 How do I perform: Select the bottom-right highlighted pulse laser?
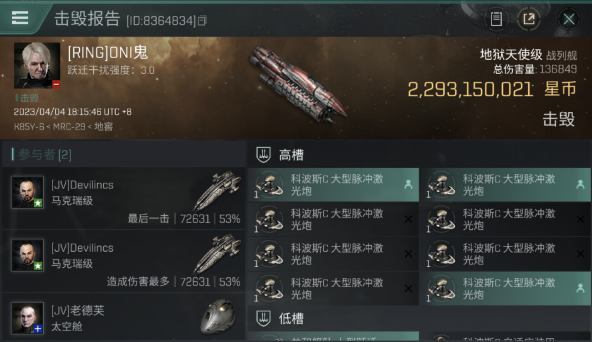pos(505,289)
